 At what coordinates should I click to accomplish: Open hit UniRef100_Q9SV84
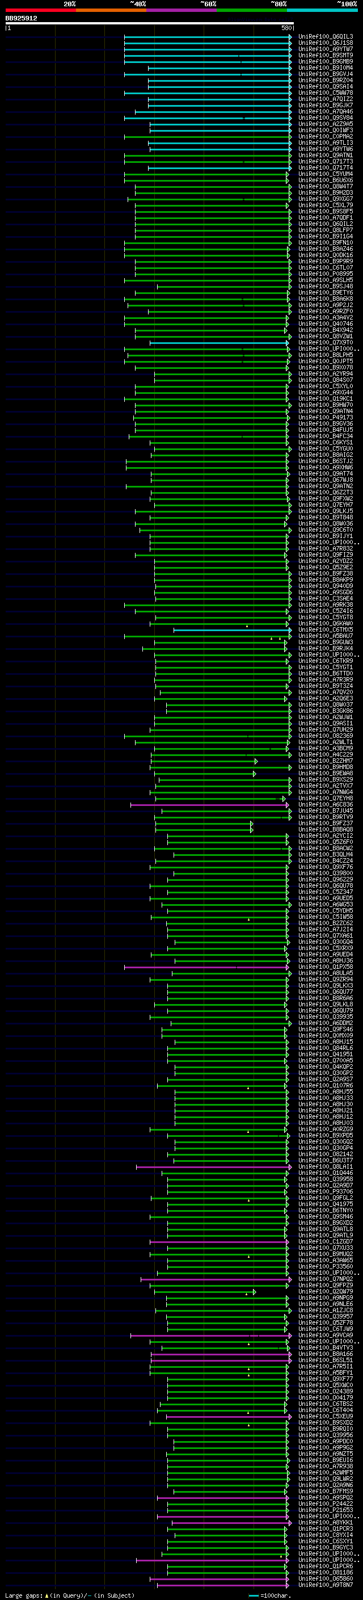click(326, 118)
